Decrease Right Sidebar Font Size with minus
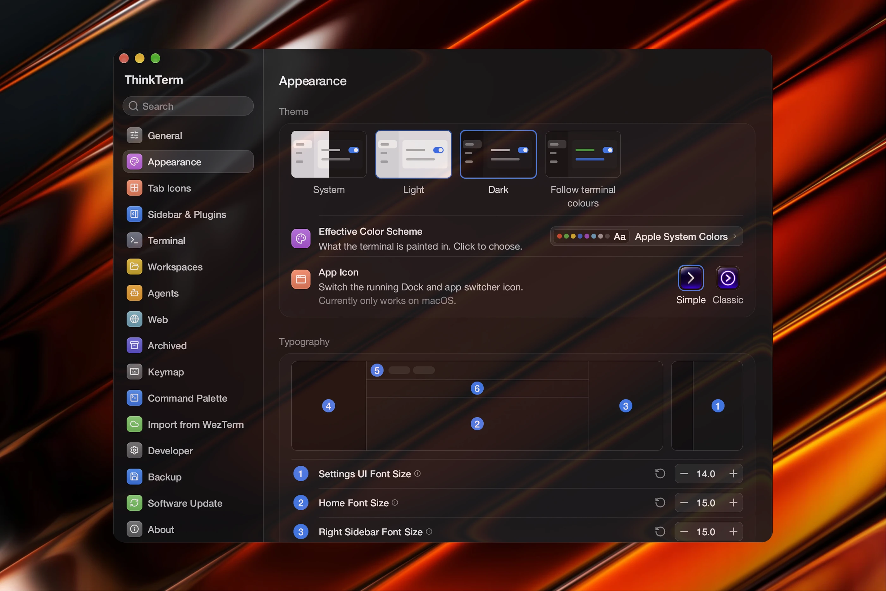Image resolution: width=886 pixels, height=591 pixels. [685, 532]
